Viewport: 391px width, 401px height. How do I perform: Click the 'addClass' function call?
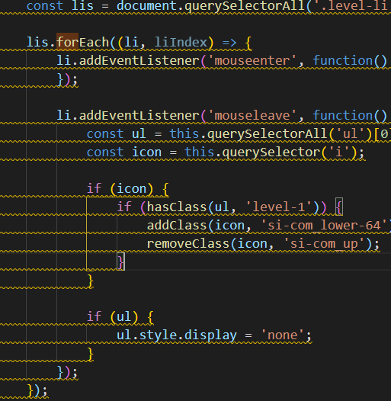[x=178, y=226]
